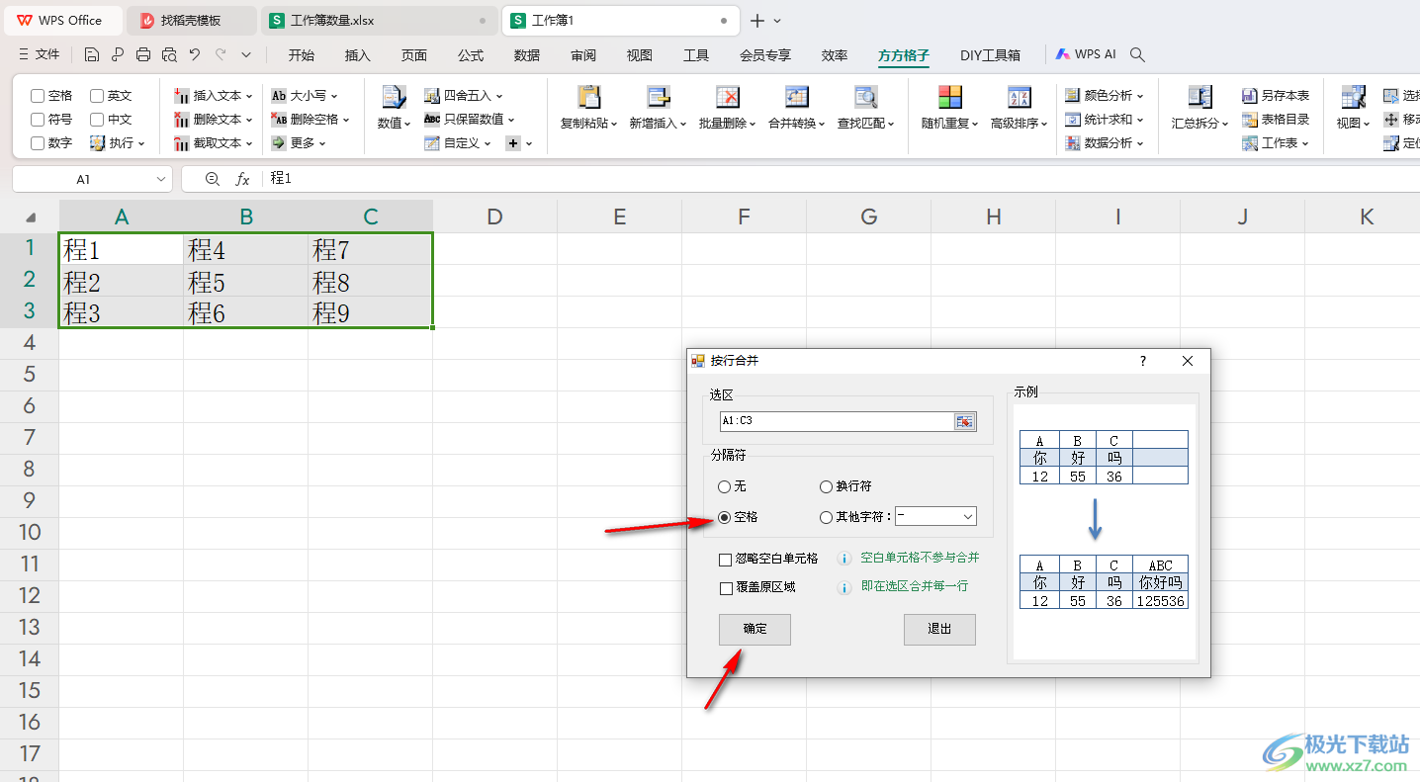Screen dimensions: 1420x782
Task: Open the 数据 ribbon tab
Action: (527, 55)
